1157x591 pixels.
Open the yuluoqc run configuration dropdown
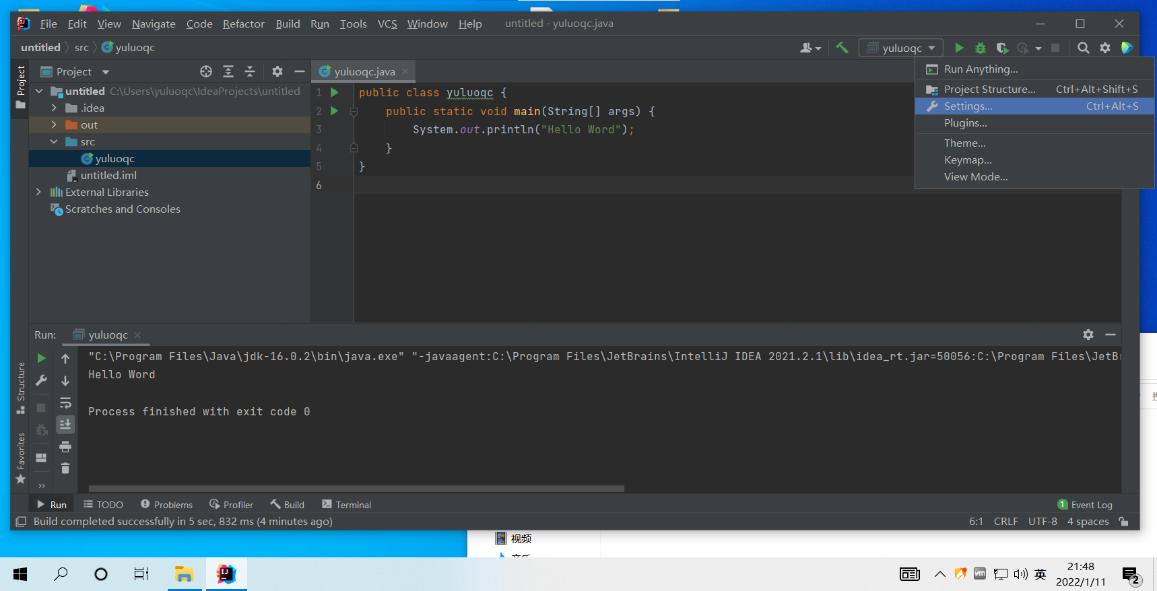[x=901, y=48]
